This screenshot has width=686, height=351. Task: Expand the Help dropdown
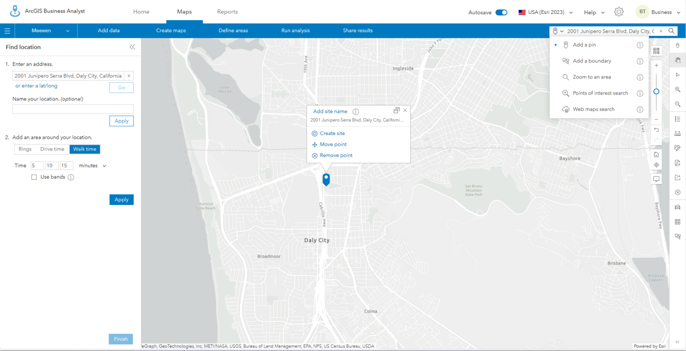(594, 13)
